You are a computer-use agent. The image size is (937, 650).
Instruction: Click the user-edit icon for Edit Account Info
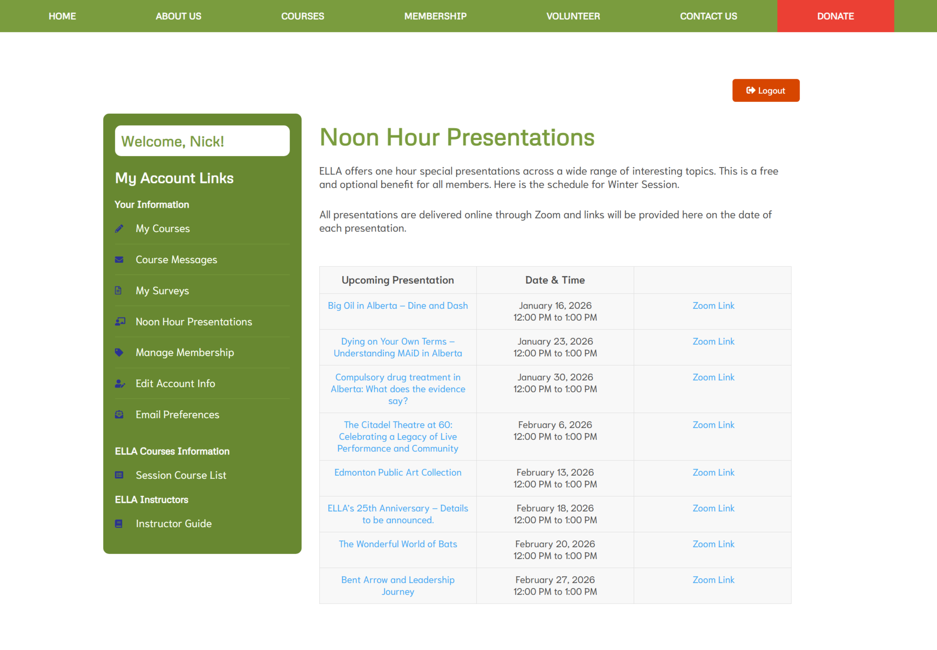(x=120, y=384)
